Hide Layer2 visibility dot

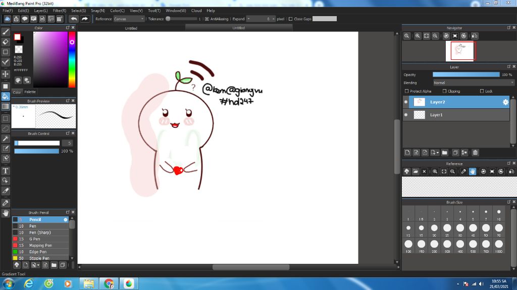click(x=406, y=102)
